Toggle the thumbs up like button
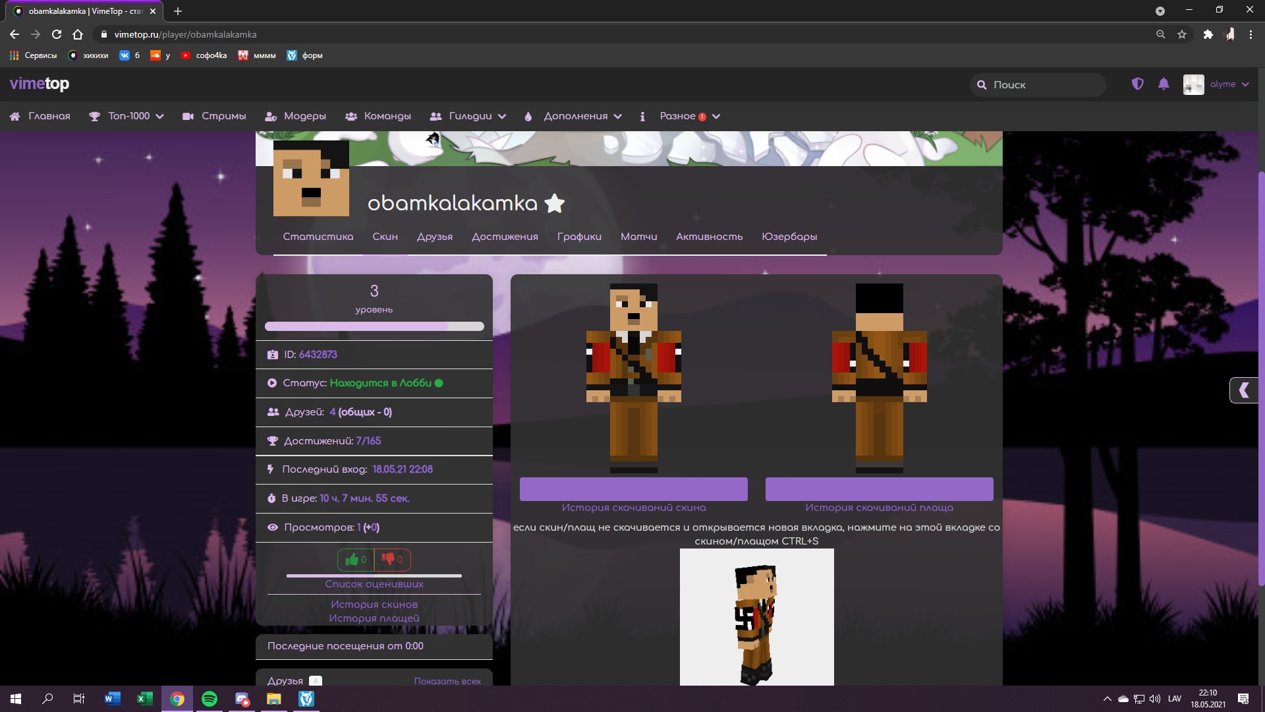The height and width of the screenshot is (712, 1265). click(x=356, y=560)
